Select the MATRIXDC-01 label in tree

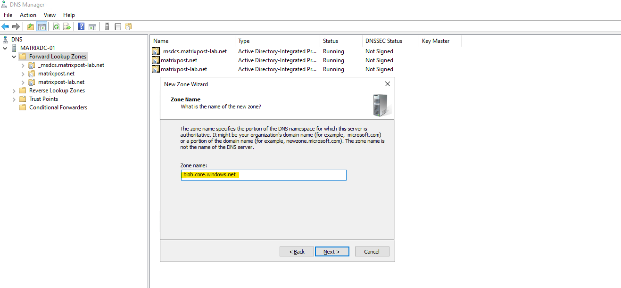coord(38,48)
